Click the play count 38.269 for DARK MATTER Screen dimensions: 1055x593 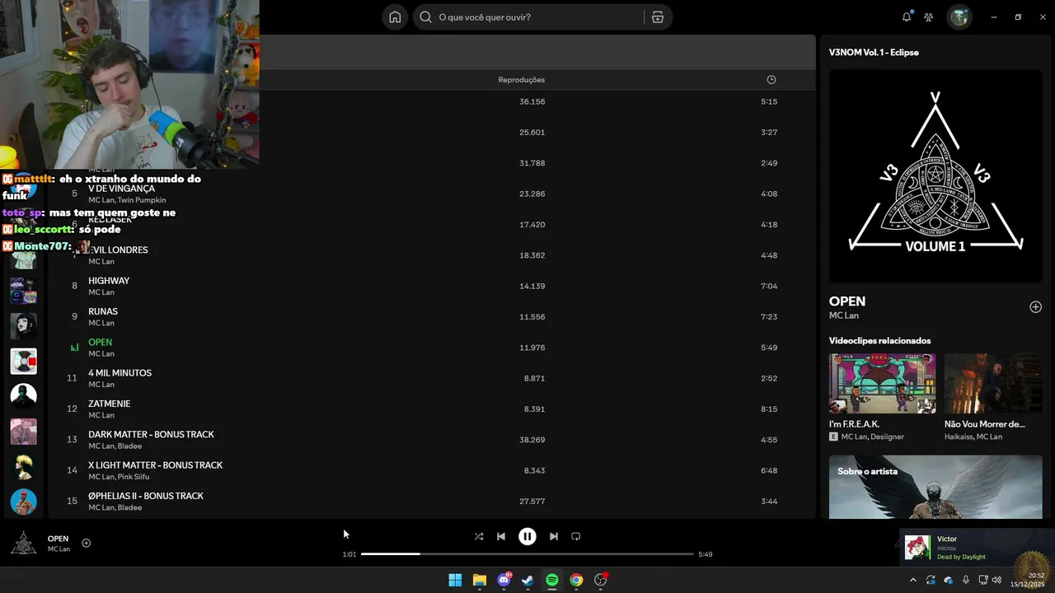pos(532,440)
